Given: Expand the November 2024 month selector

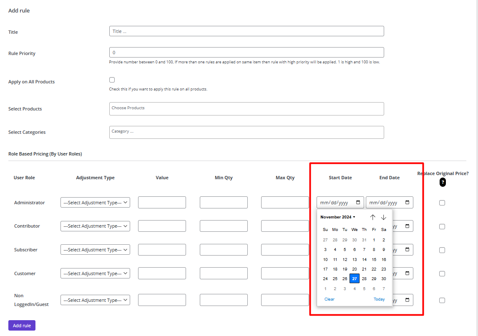Looking at the screenshot, I should pyautogui.click(x=338, y=217).
